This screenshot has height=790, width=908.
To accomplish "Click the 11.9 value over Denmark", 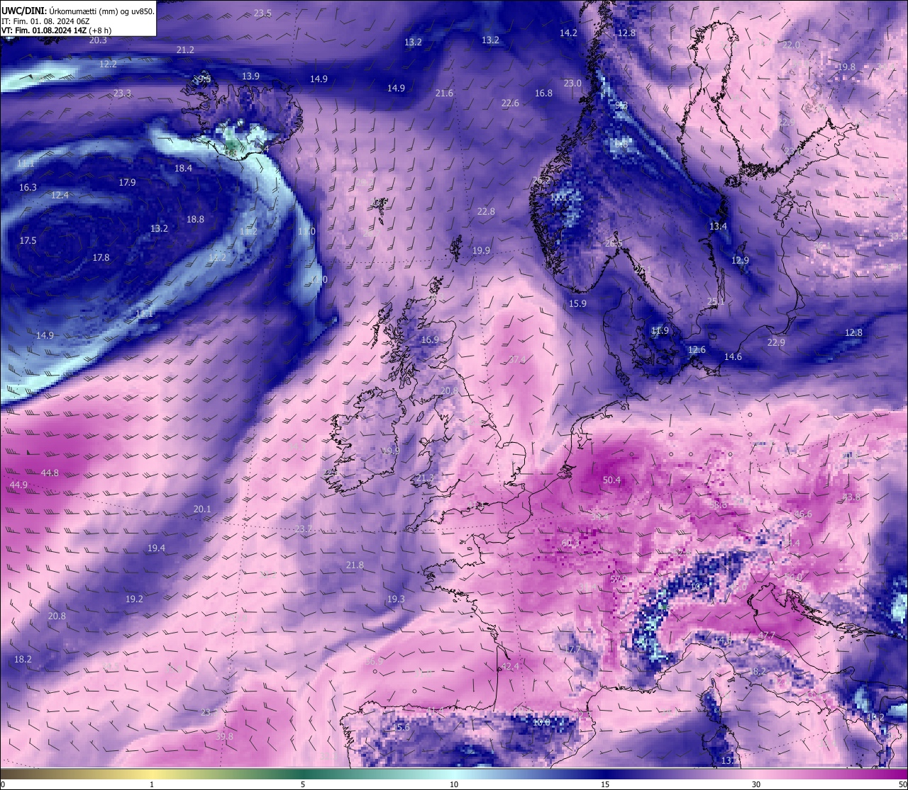I will (x=660, y=331).
